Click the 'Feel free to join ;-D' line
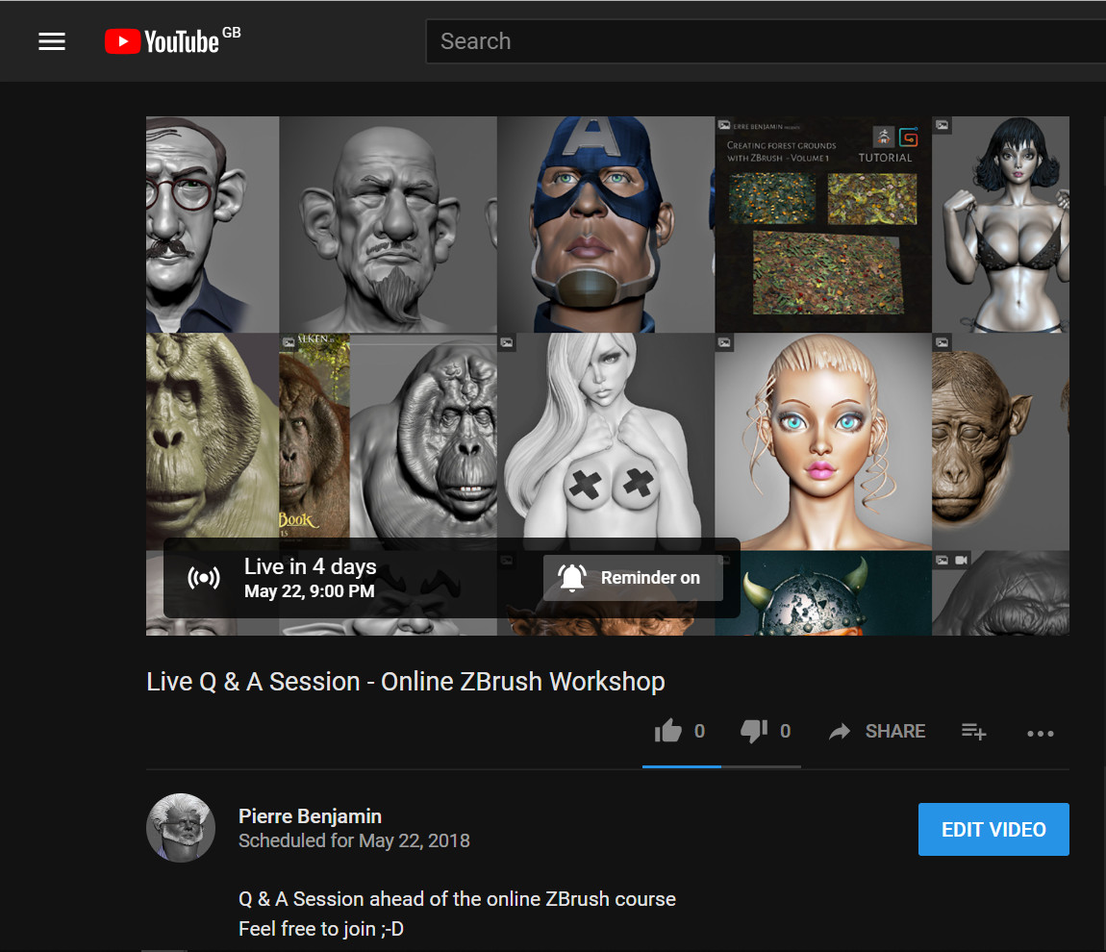 coord(321,929)
